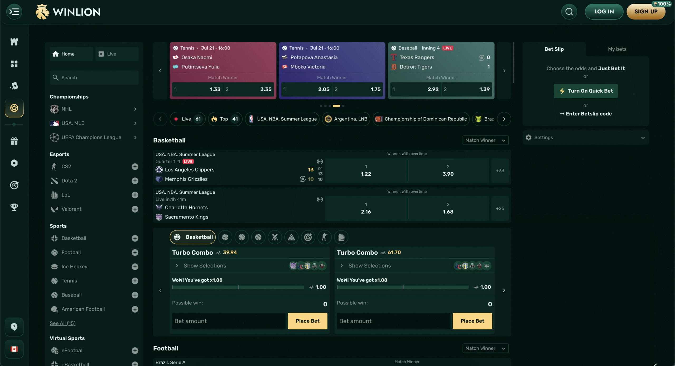This screenshot has height=366, width=675.
Task: Click Enter Betslip code link
Action: (586, 114)
